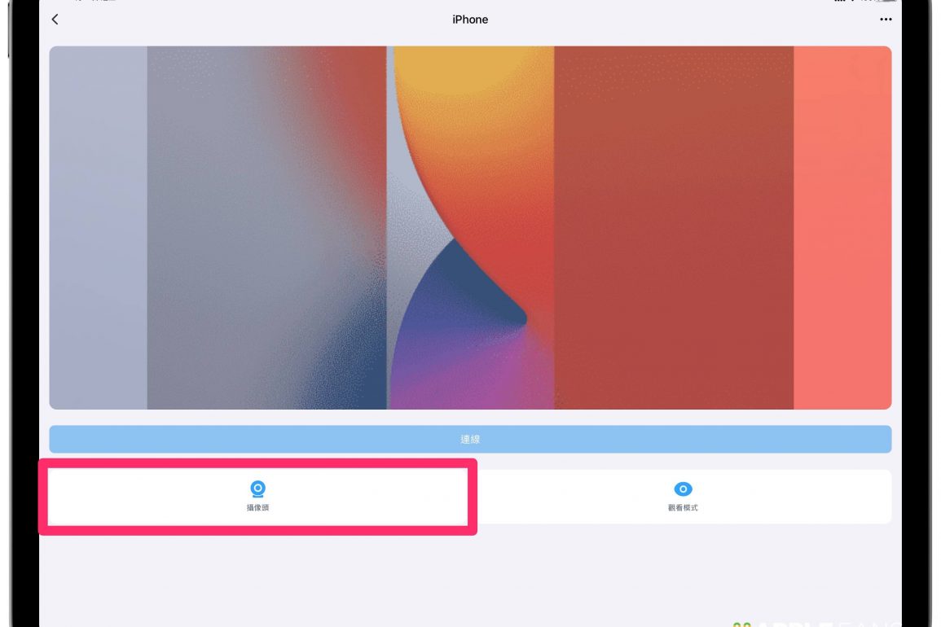
Task: Open the three-dot more options menu
Action: point(886,20)
